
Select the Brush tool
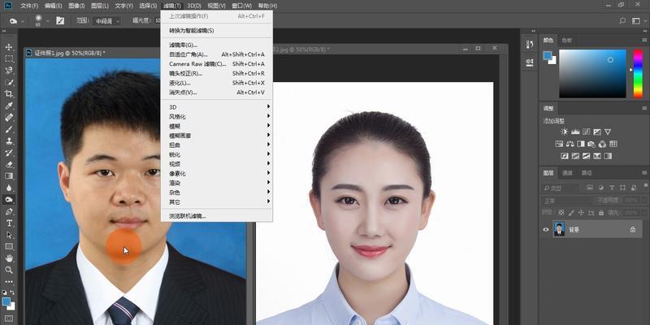[x=9, y=129]
